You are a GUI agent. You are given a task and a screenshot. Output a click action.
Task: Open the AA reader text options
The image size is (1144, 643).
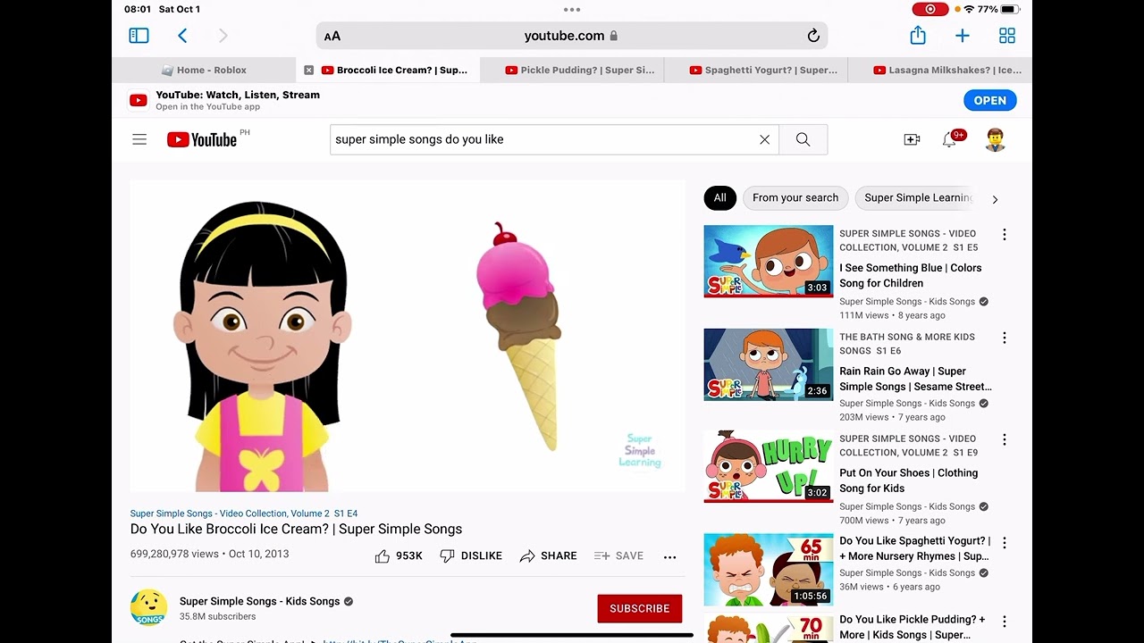332,37
